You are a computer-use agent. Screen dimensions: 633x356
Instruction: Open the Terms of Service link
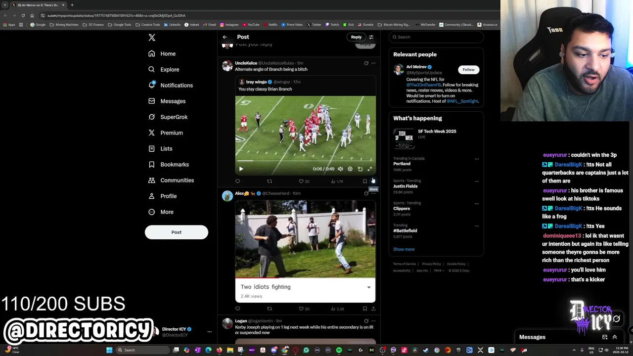405,264
